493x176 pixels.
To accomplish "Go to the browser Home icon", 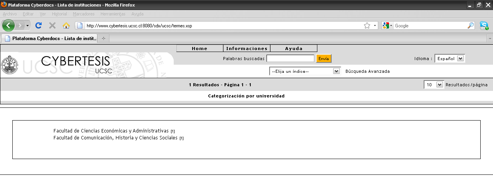I will [x=66, y=25].
